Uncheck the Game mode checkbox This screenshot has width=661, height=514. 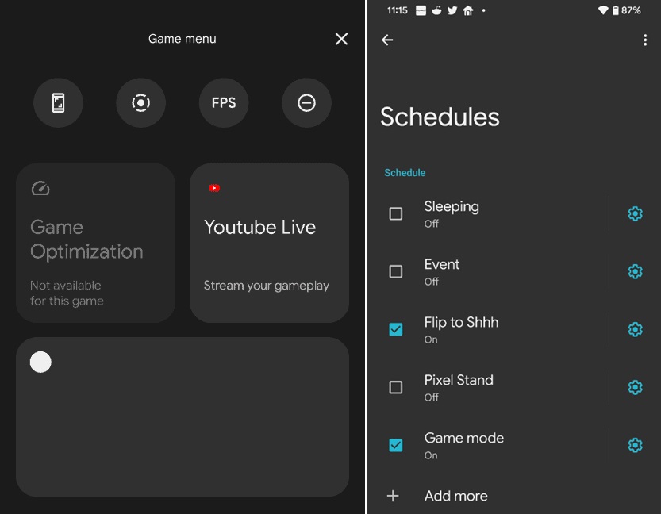[x=395, y=445]
